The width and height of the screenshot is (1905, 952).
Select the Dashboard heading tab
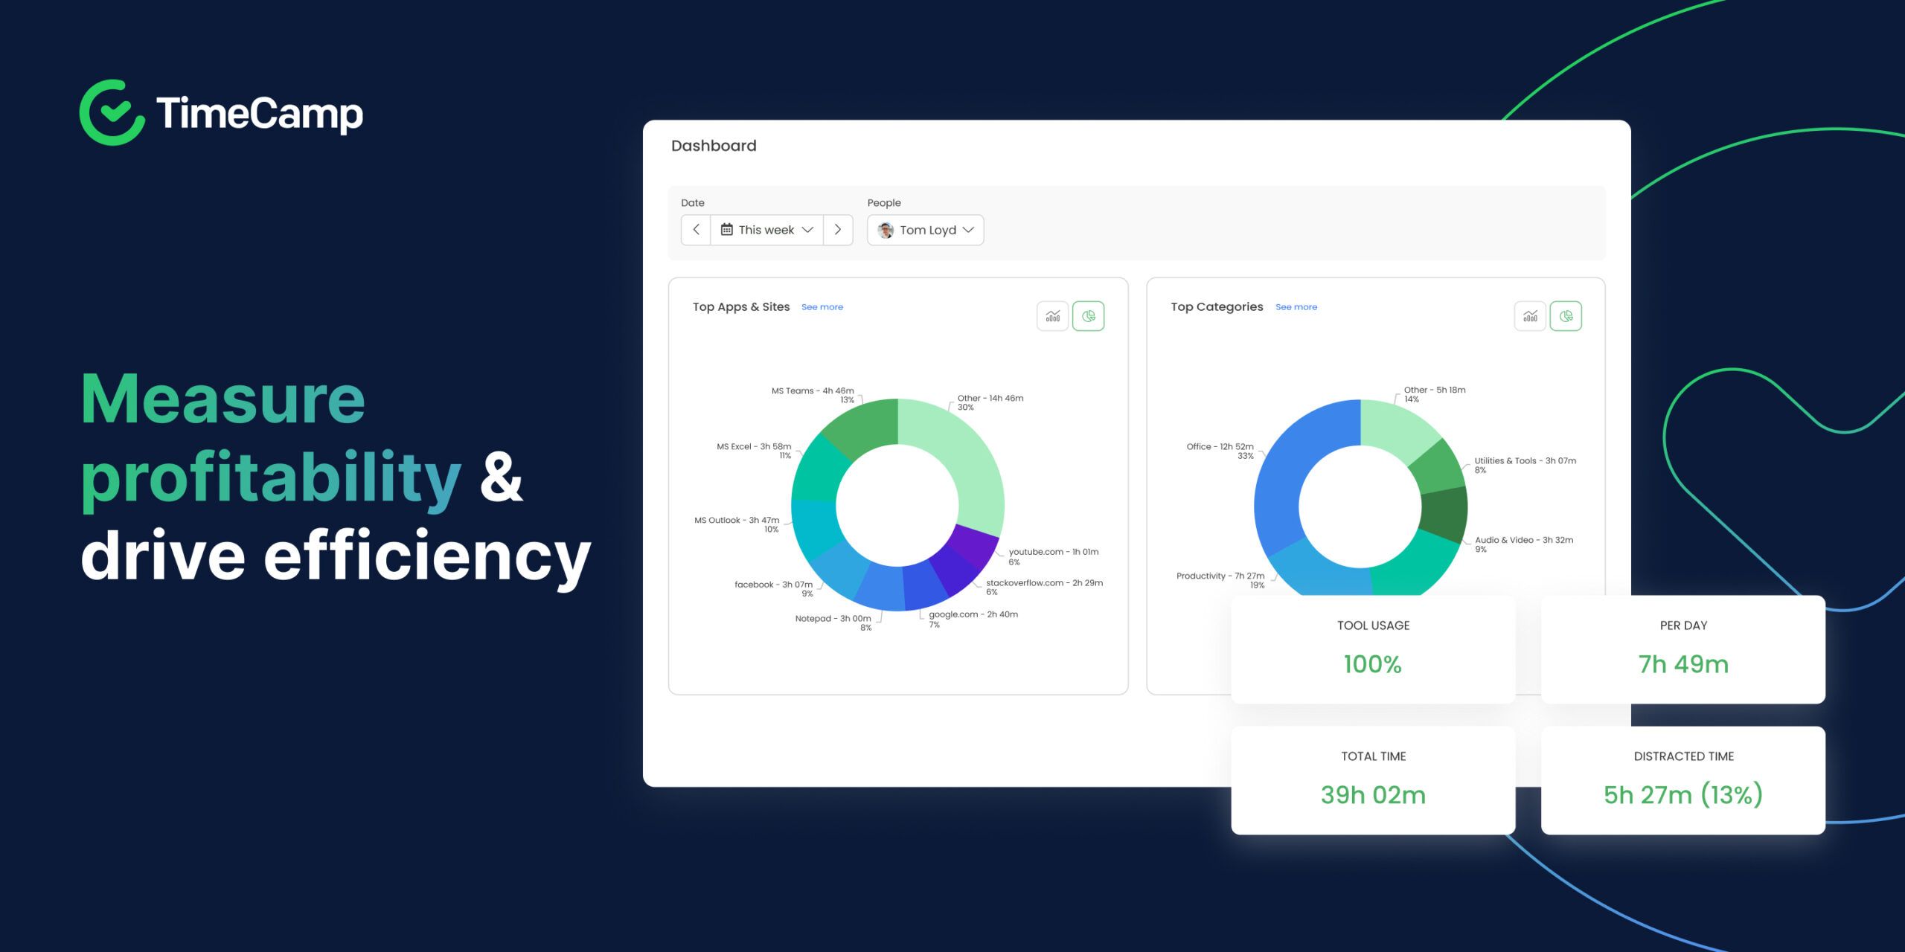(x=713, y=146)
